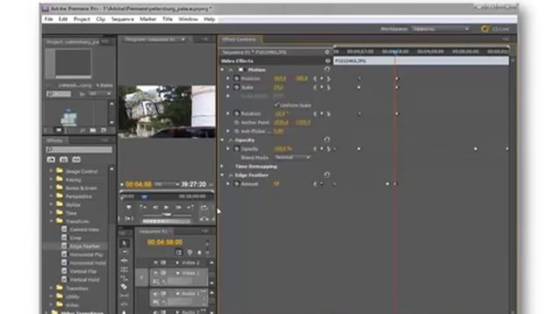Toggle Snap in Sequence timeline
This screenshot has width=558, height=314.
tap(179, 252)
